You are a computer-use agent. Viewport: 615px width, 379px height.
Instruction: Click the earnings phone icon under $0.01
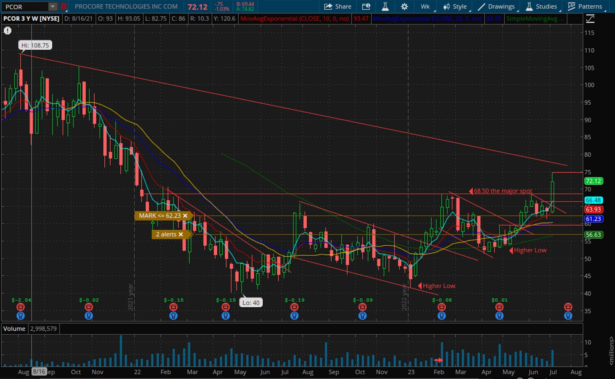tap(499, 307)
